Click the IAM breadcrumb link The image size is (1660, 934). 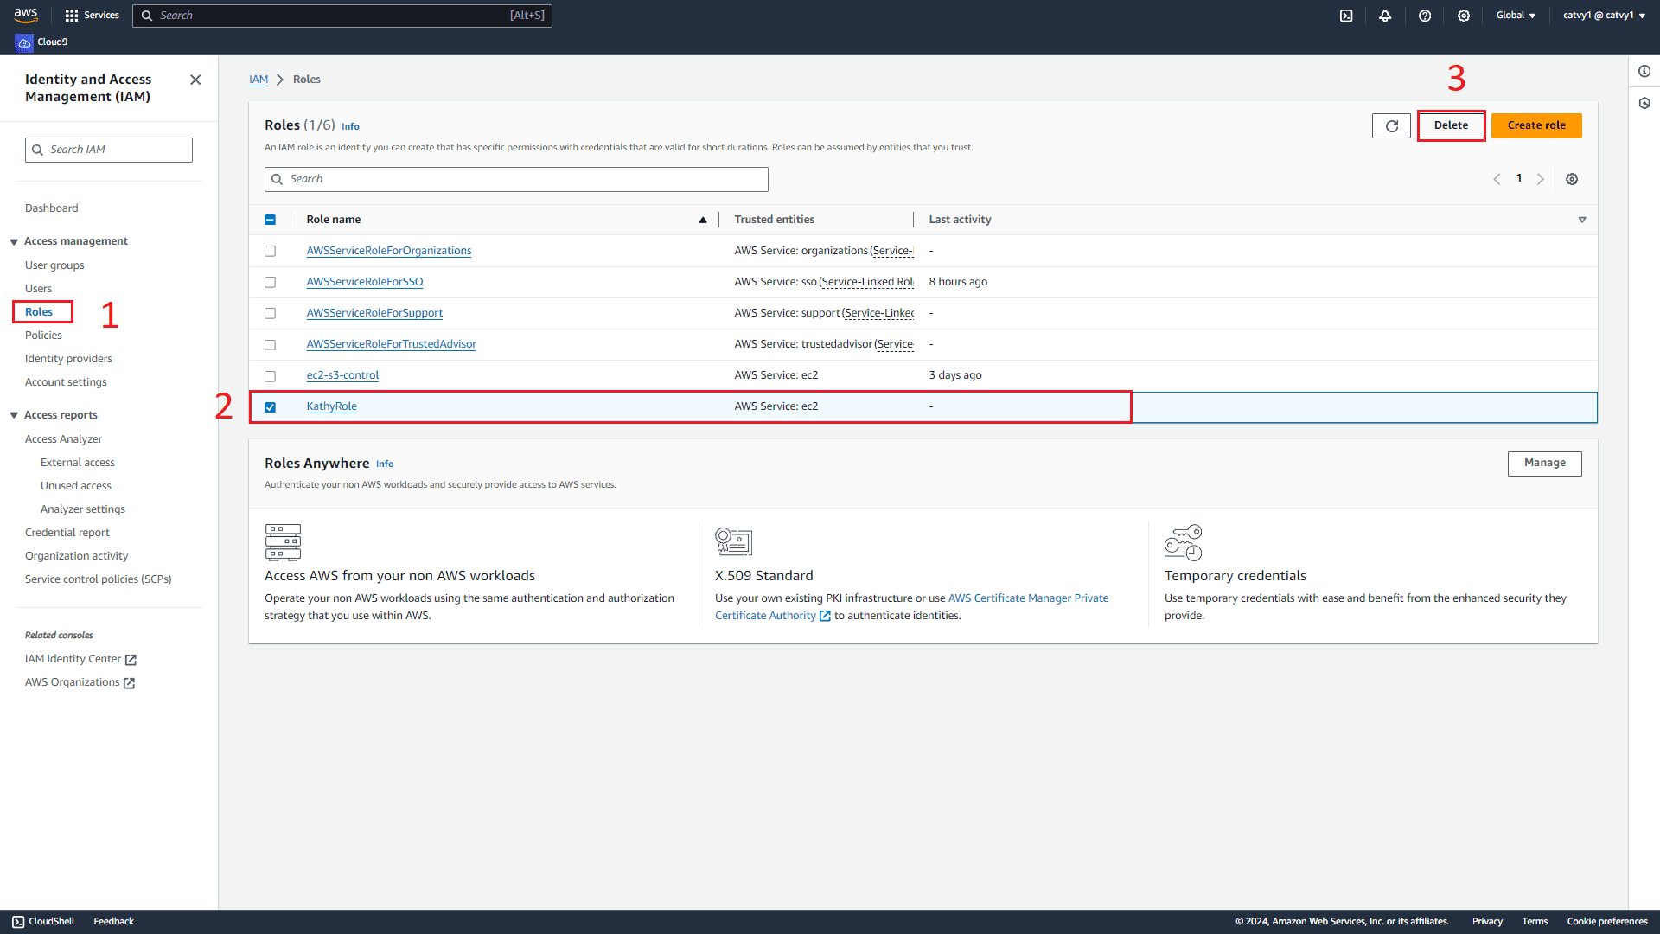(x=259, y=80)
